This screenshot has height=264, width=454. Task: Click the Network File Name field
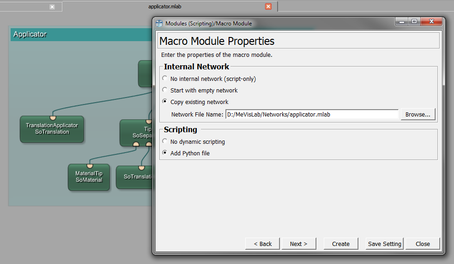311,114
